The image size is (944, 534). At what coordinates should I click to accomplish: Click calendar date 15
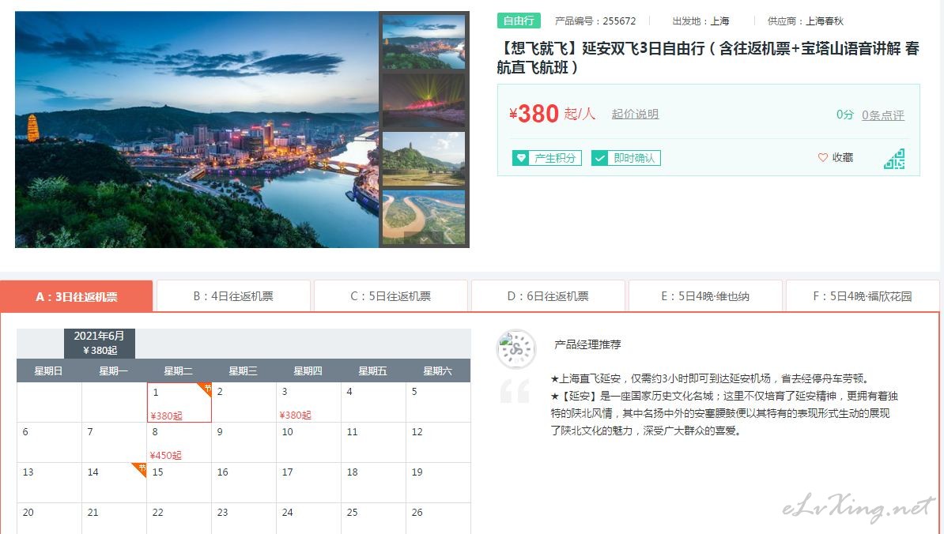179,483
